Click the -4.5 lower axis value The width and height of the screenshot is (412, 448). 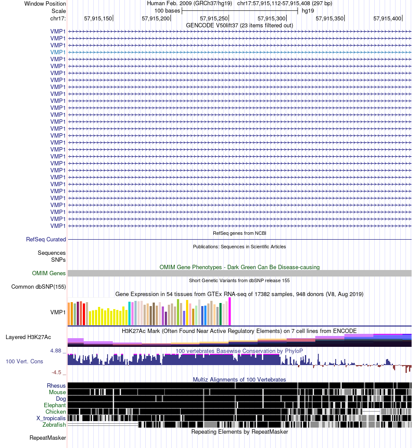56,372
